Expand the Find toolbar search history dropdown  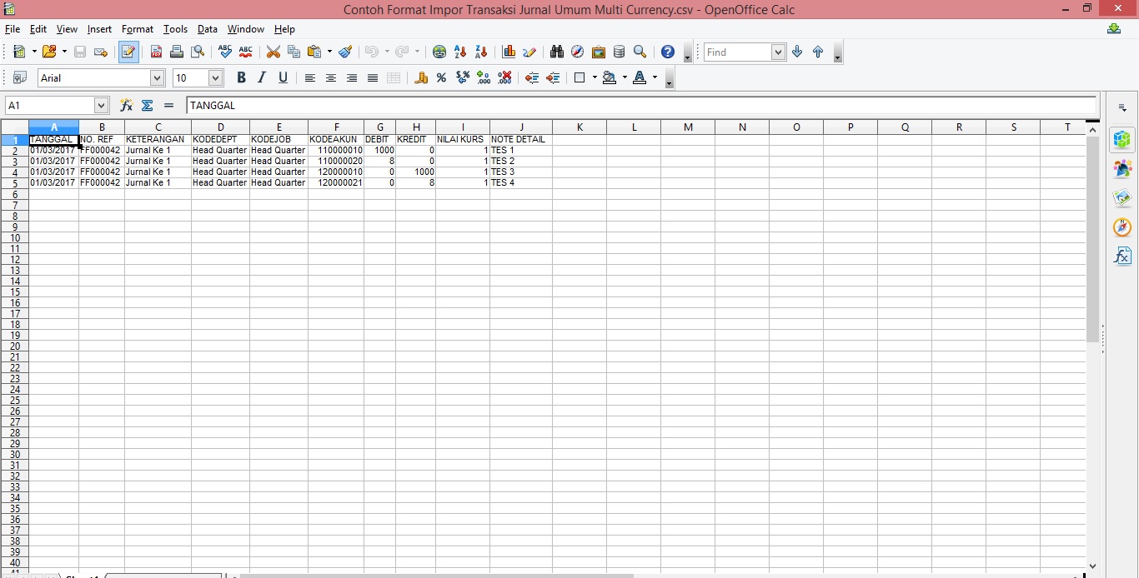(x=778, y=52)
